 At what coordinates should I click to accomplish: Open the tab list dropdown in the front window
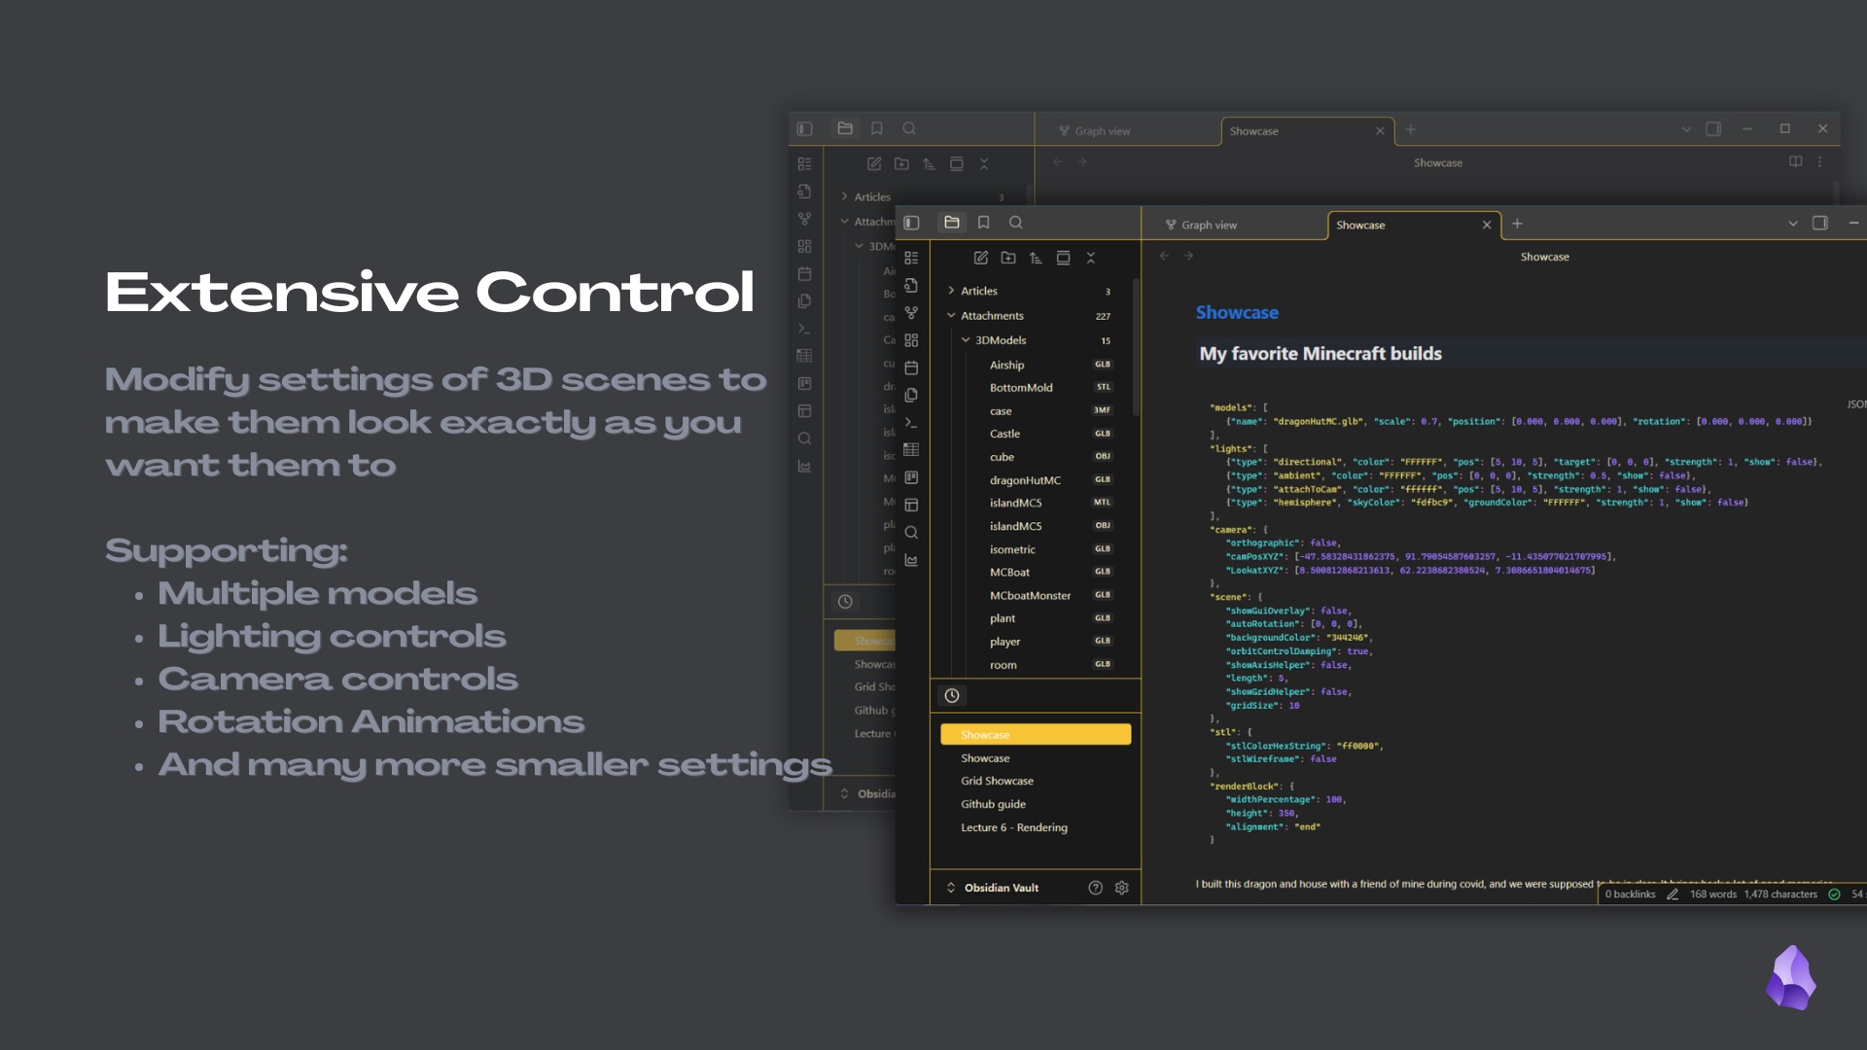(x=1793, y=224)
